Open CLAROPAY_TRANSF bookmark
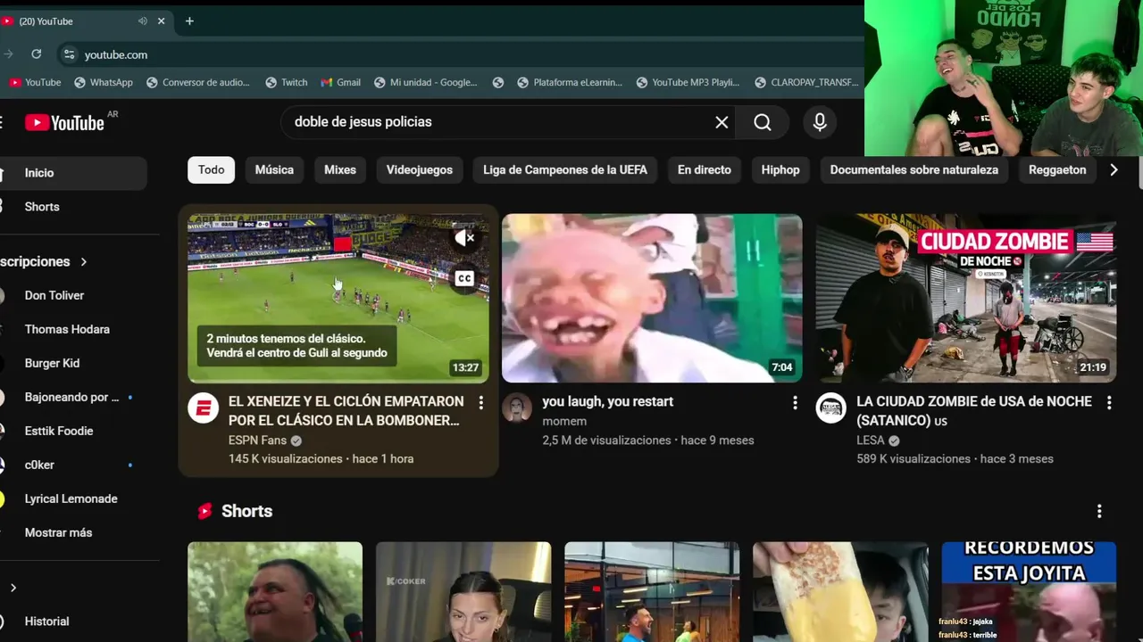The width and height of the screenshot is (1143, 642). pyautogui.click(x=807, y=82)
